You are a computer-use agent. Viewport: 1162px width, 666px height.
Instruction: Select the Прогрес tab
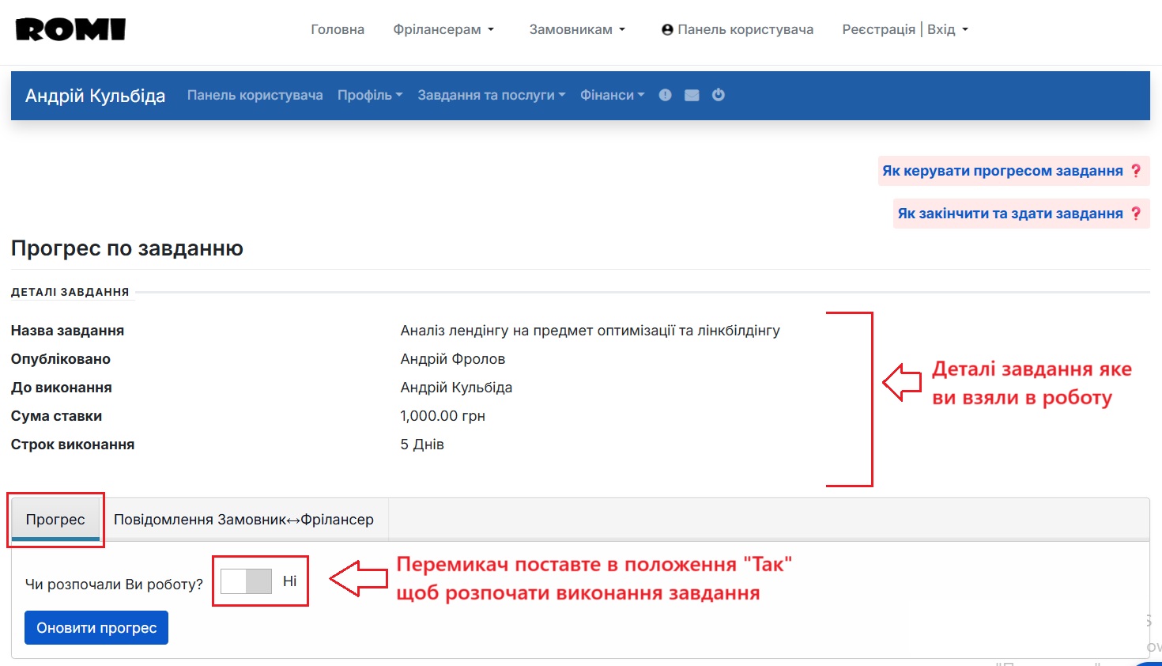click(55, 519)
